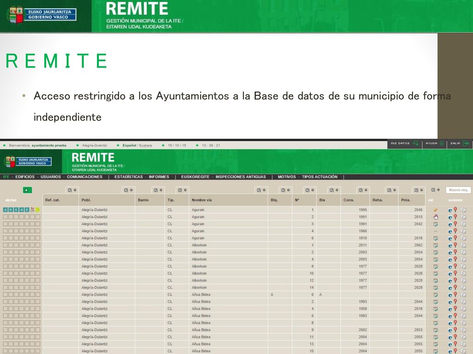This screenshot has width=473, height=354.
Task: Toggle first alert box in Añua Bidea 2 row
Action: 5,301
